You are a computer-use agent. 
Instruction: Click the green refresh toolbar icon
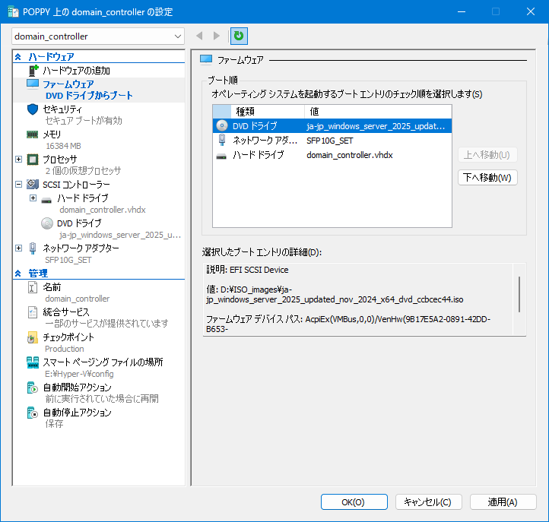click(x=239, y=36)
